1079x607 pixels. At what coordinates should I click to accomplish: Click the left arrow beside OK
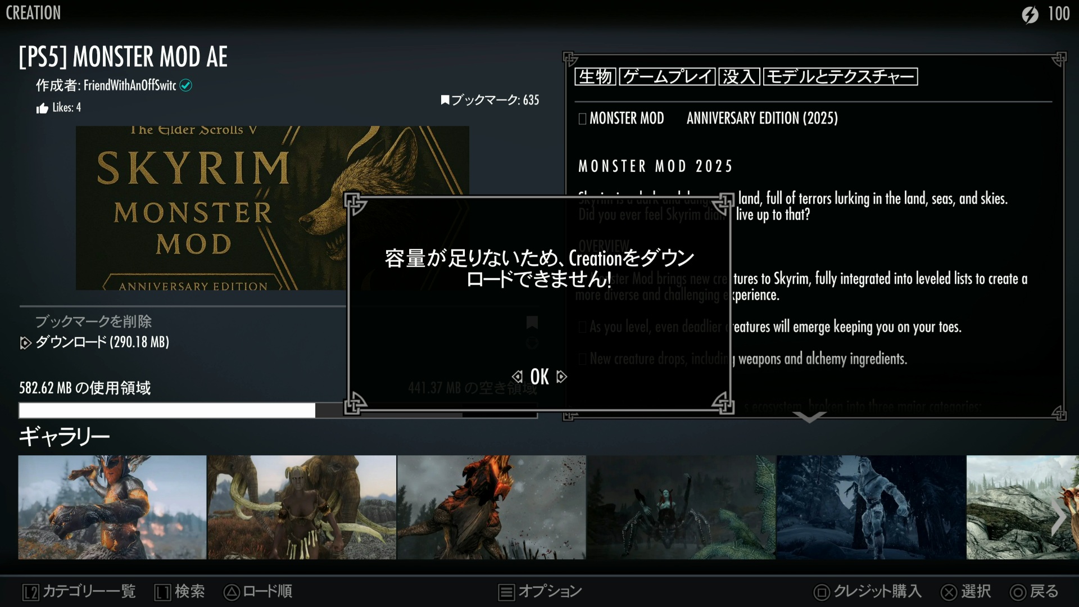point(517,377)
